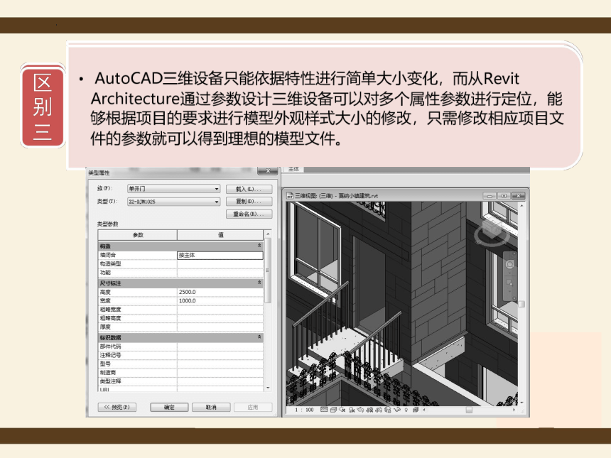Select the 类型注释 parameter row

(x=180, y=381)
